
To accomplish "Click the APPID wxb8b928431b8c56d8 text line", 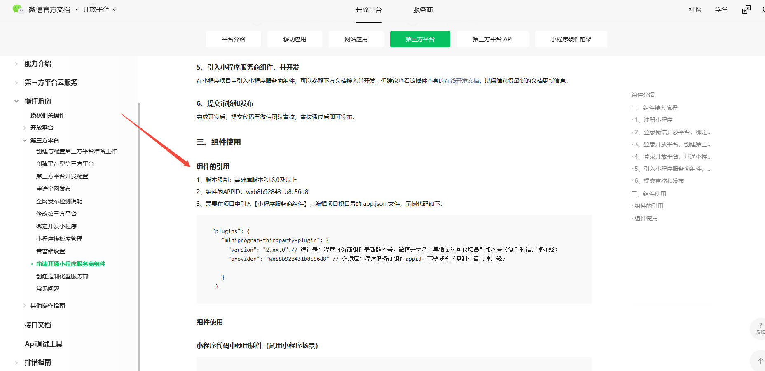I will pos(252,192).
